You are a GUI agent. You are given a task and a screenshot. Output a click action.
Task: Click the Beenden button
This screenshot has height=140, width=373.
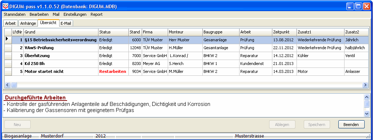pos(351,124)
